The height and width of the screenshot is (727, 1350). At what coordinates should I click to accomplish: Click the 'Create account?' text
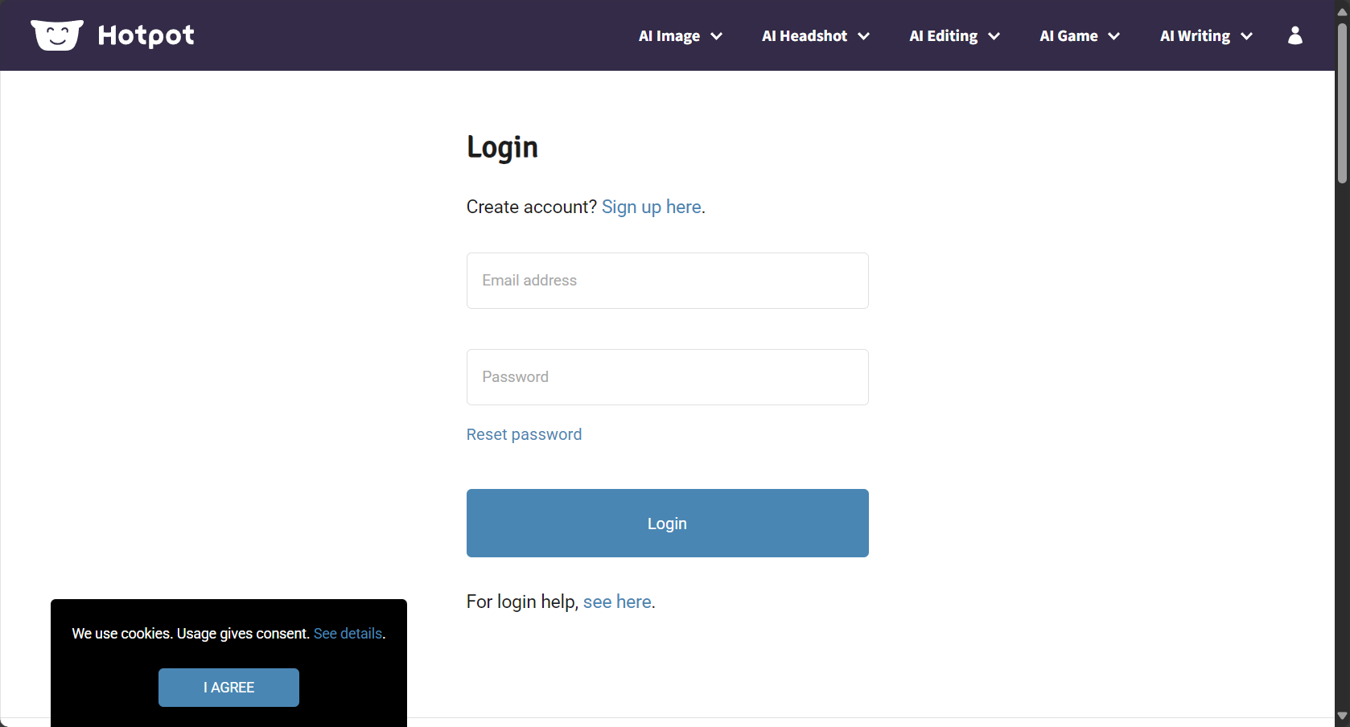[x=532, y=207]
